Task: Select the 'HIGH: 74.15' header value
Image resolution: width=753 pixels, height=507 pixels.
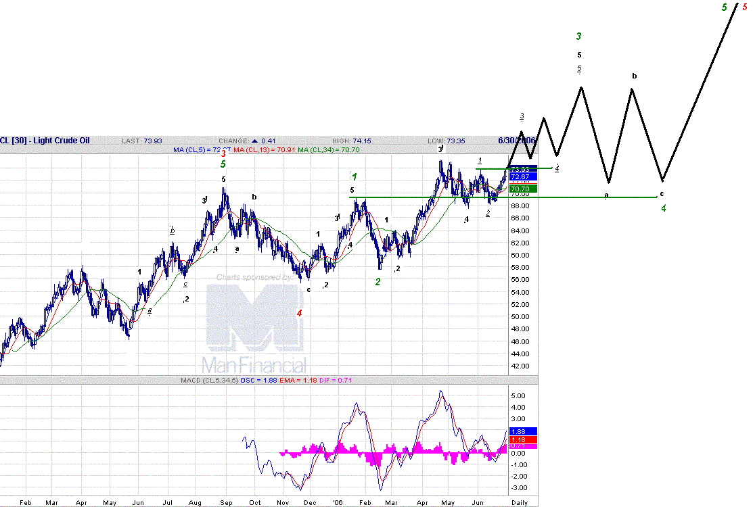Action: pos(352,141)
